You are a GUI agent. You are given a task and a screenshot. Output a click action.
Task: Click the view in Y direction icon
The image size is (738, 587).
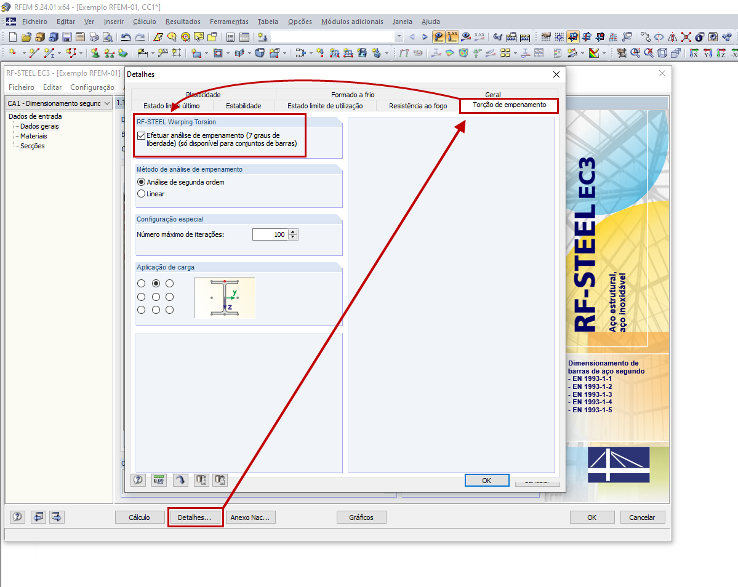point(707,53)
